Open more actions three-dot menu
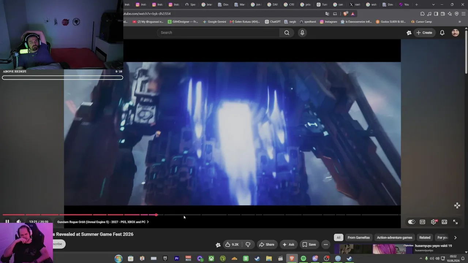Screen dimensions: 468x263 [x=325, y=244]
